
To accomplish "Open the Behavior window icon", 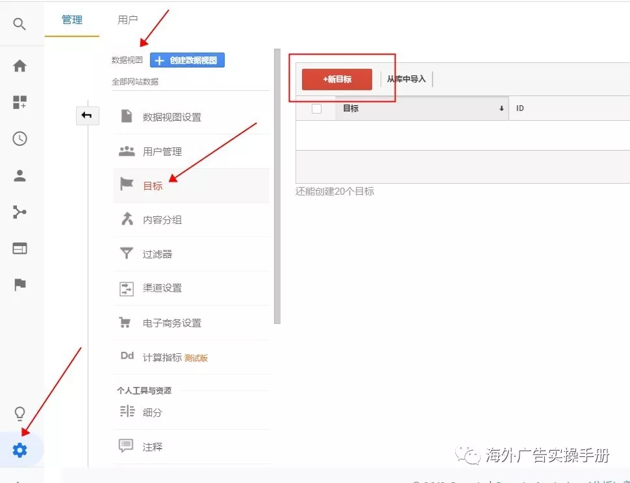I will (19, 248).
